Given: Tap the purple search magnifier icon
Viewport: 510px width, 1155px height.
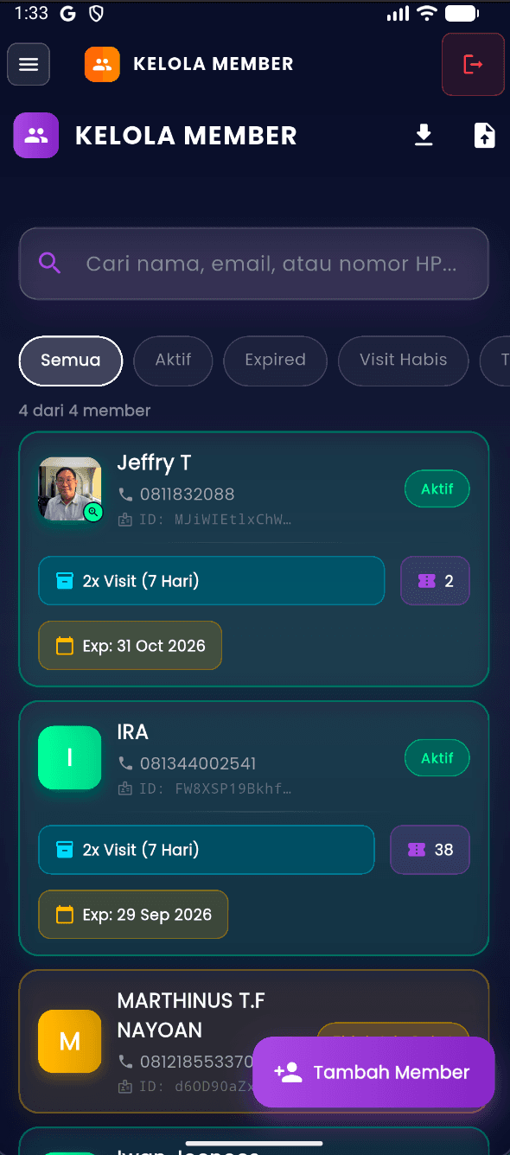Looking at the screenshot, I should click(x=50, y=264).
